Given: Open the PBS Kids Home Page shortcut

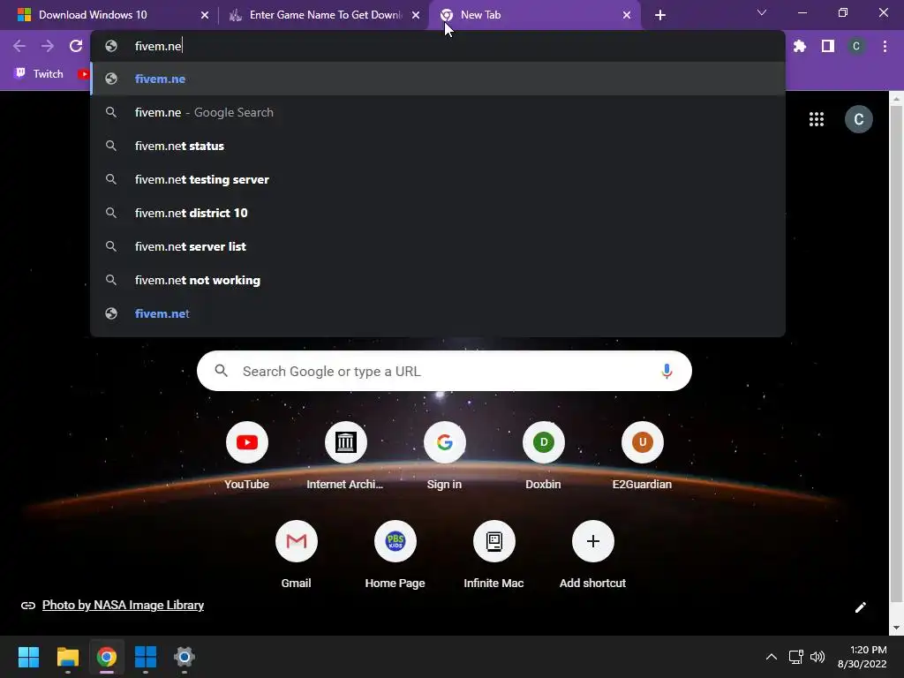Looking at the screenshot, I should [x=395, y=554].
